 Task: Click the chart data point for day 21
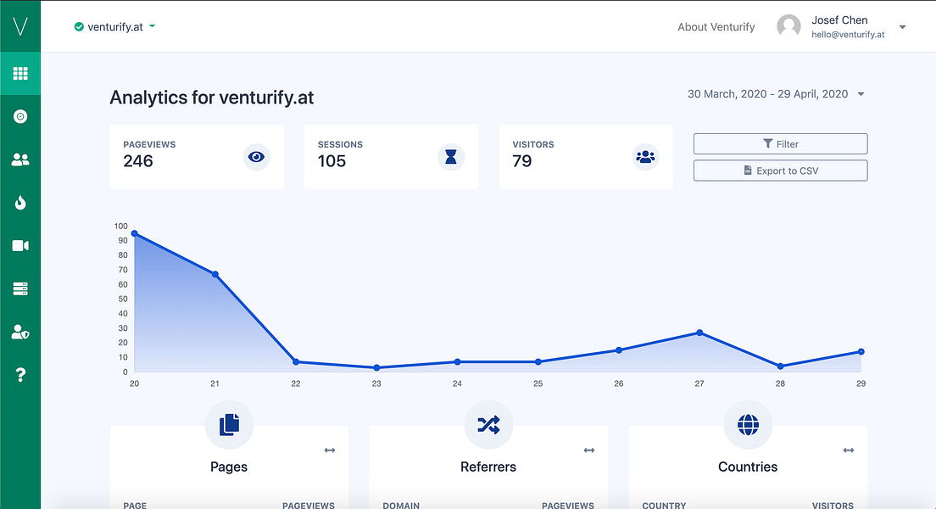(214, 274)
